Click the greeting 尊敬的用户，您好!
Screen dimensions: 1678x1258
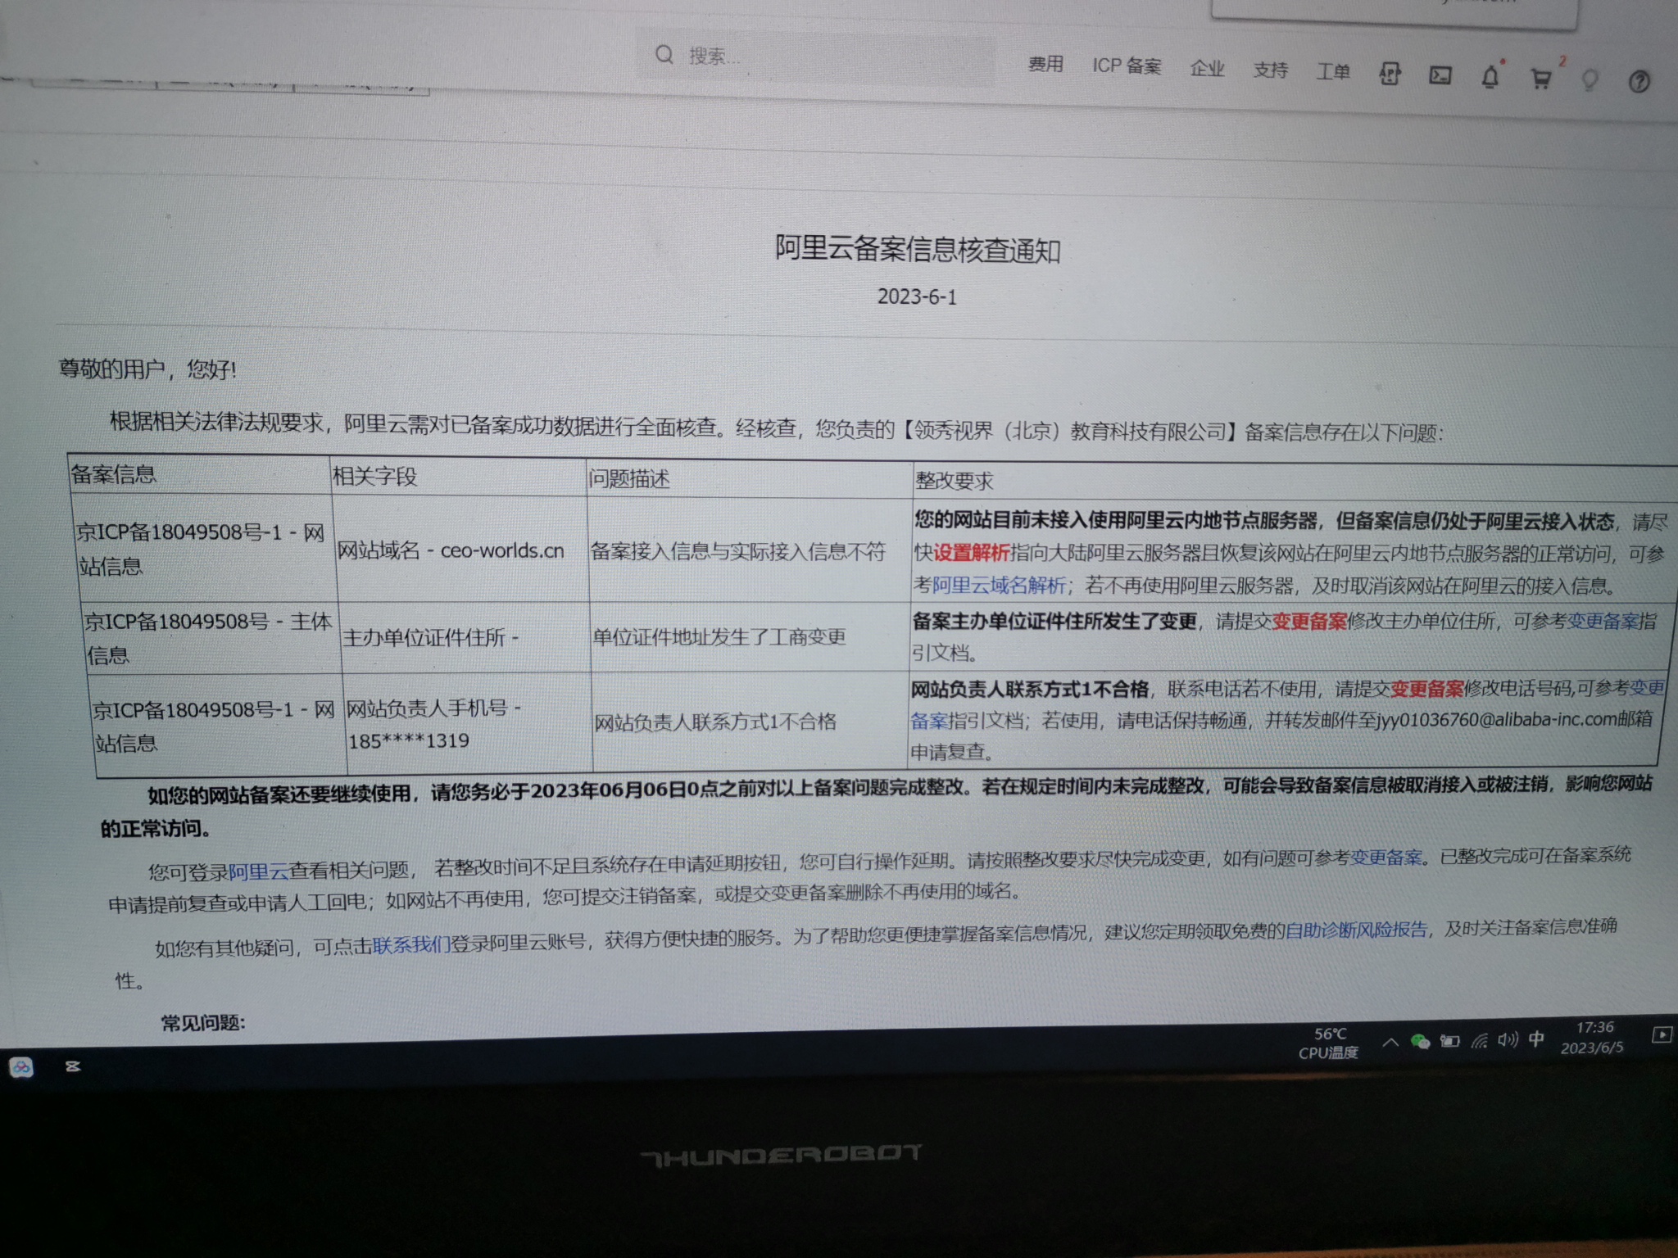tap(147, 369)
